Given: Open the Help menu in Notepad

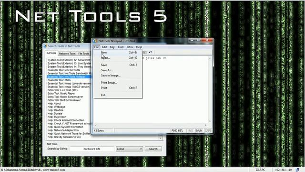Looking at the screenshot, I should tap(139, 47).
